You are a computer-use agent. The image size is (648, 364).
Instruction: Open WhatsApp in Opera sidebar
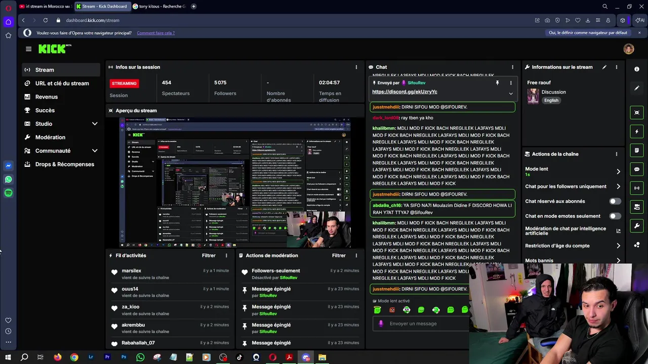[x=8, y=179]
